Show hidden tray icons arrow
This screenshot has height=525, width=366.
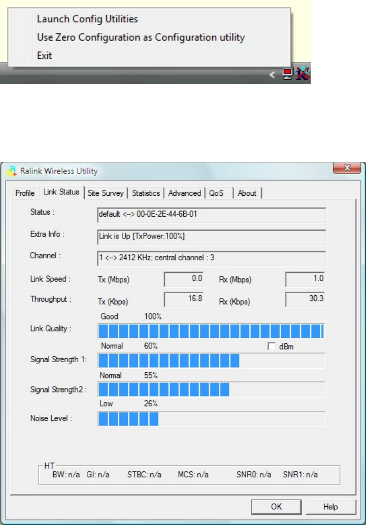click(273, 75)
